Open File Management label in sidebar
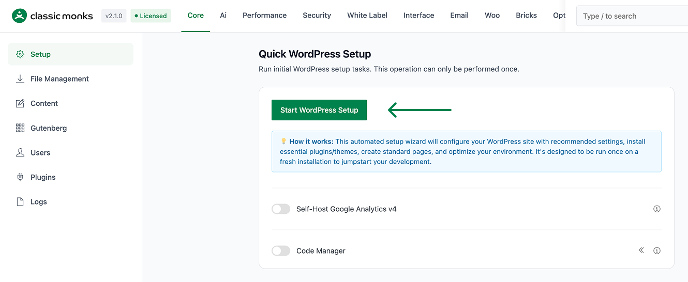 pos(59,79)
